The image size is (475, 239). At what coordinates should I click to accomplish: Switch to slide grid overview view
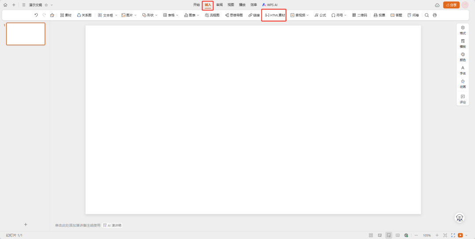[371, 235]
